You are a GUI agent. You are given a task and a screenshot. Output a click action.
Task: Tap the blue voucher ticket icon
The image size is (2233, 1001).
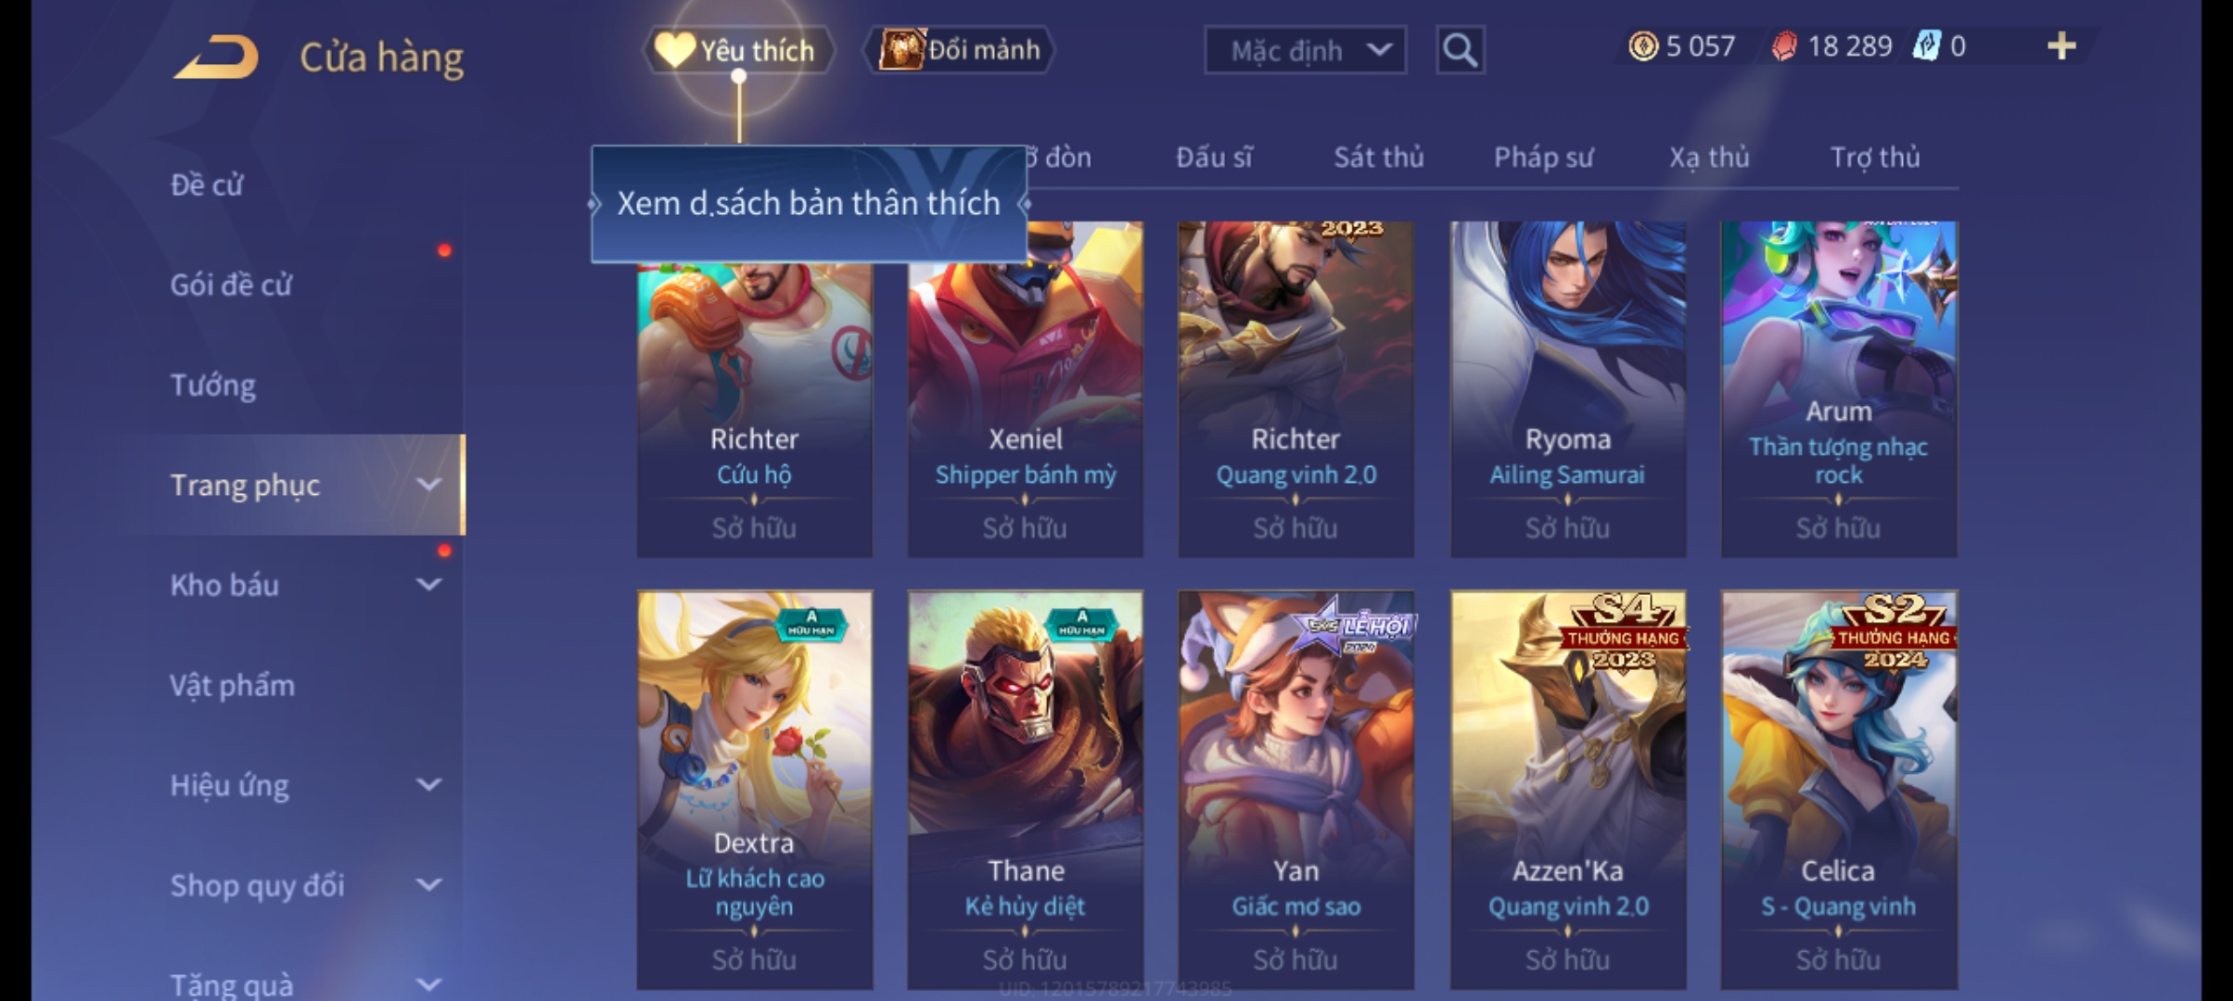pyautogui.click(x=1926, y=45)
